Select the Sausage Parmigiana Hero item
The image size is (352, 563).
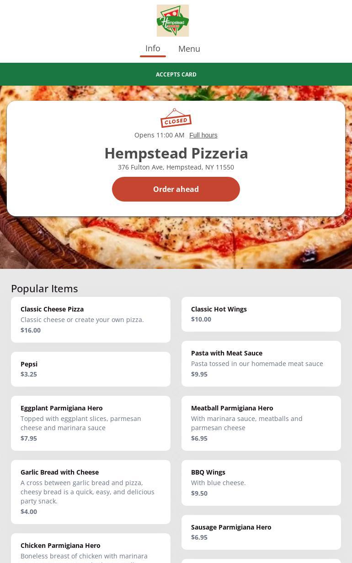[x=261, y=532]
